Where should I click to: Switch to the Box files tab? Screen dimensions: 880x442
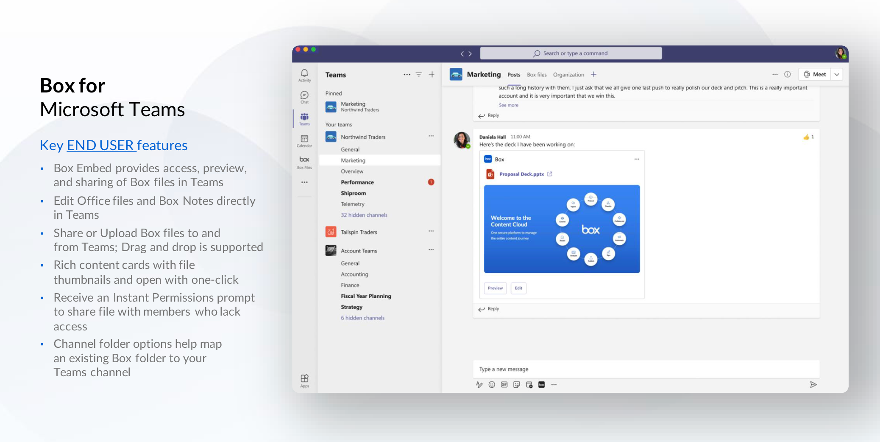tap(537, 75)
